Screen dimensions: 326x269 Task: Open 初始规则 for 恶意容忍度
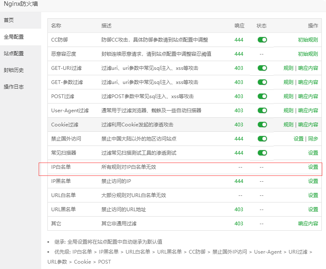[308, 54]
